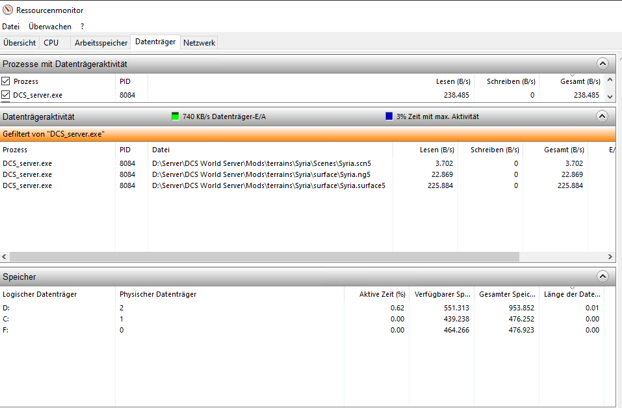Click the 225.884 Lesen value

(440, 185)
